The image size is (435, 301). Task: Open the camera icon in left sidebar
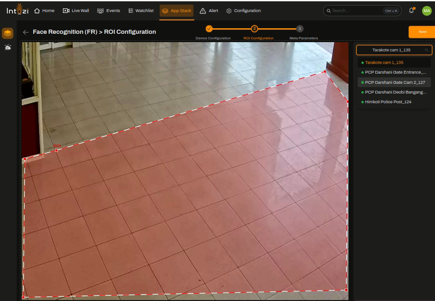click(x=8, y=47)
